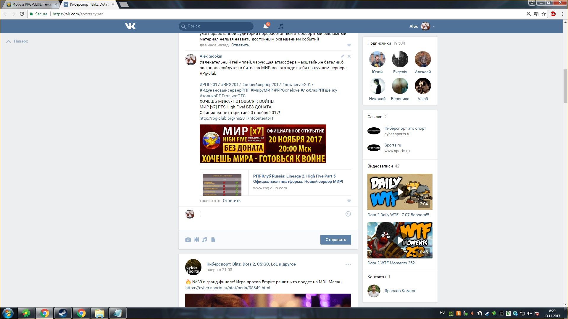This screenshot has width=568, height=319.
Task: Open the rpg-club.org ns2017hfcontestpr1 link
Action: pos(236,118)
